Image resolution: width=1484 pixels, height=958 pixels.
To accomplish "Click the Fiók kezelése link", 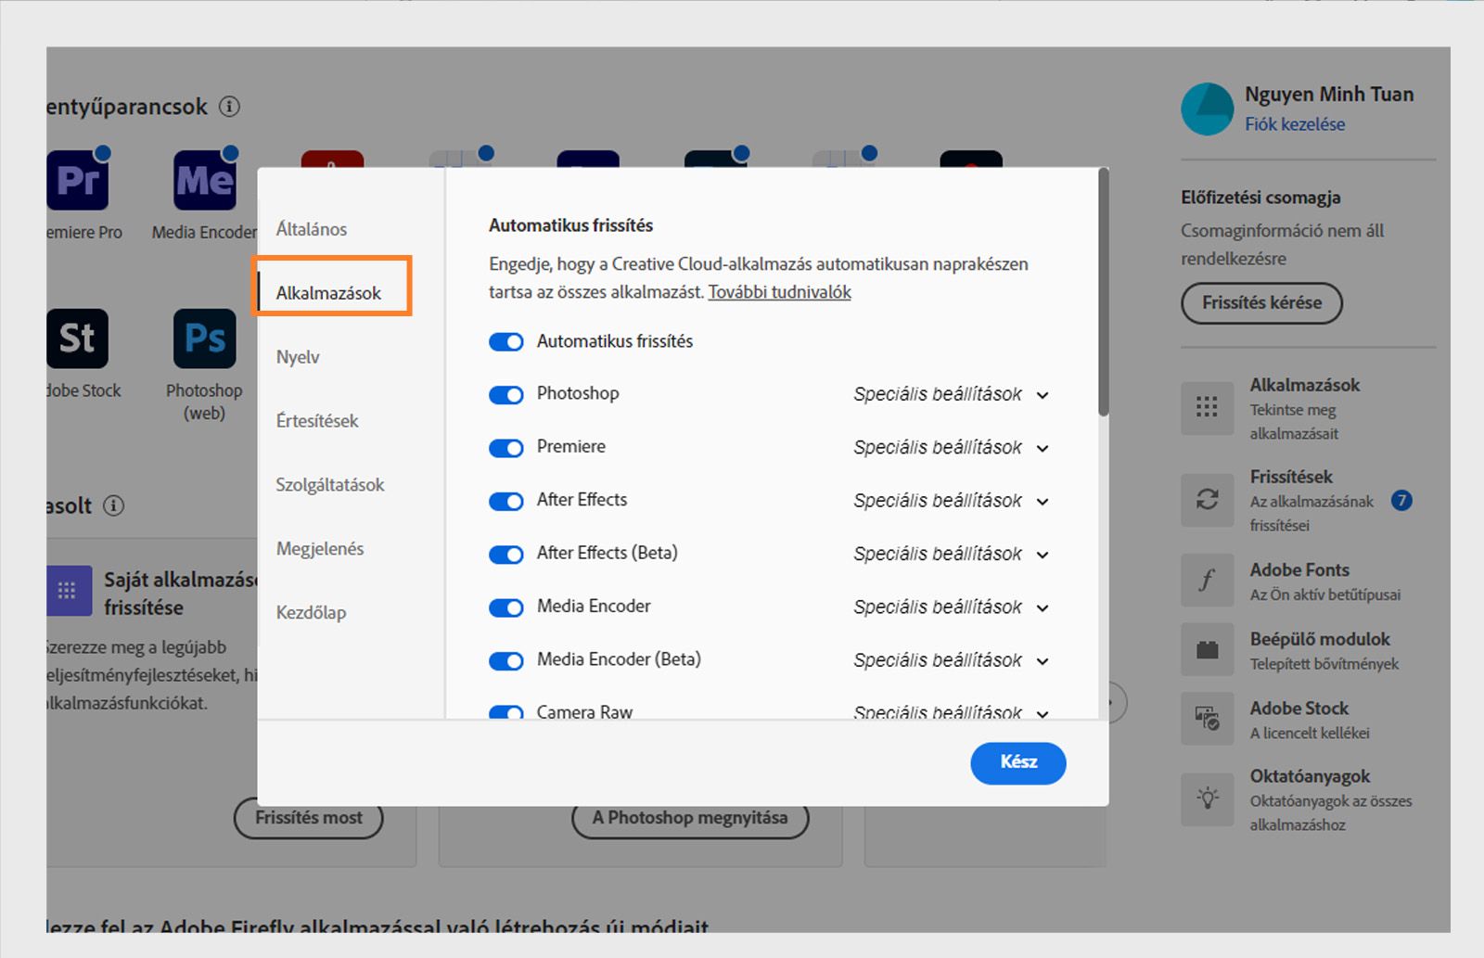I will coord(1295,124).
